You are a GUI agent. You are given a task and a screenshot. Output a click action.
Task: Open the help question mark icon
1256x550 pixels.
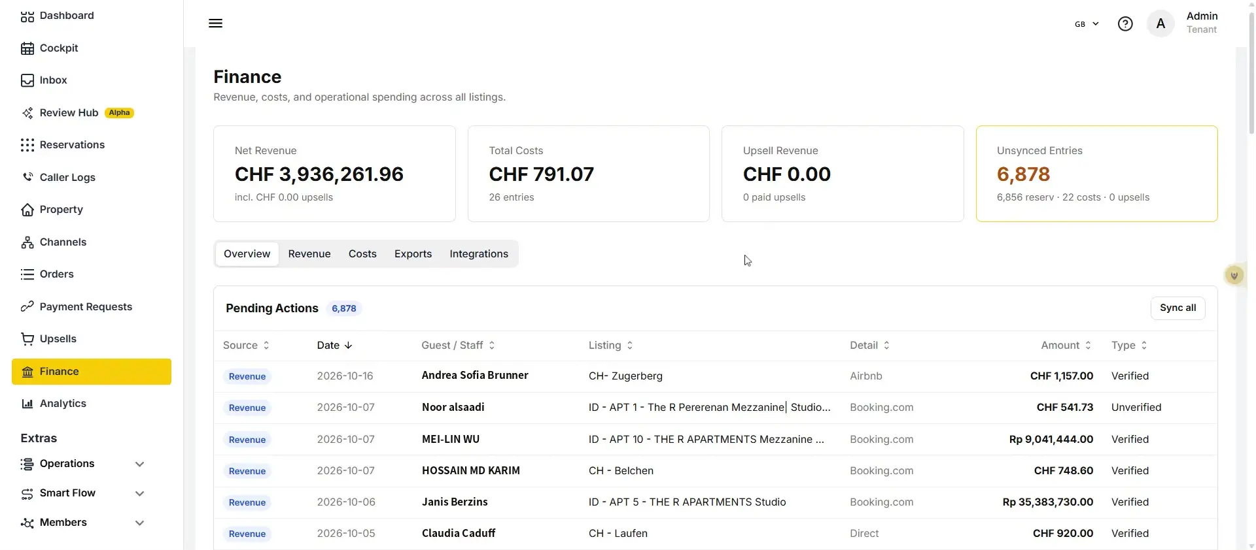(1125, 24)
